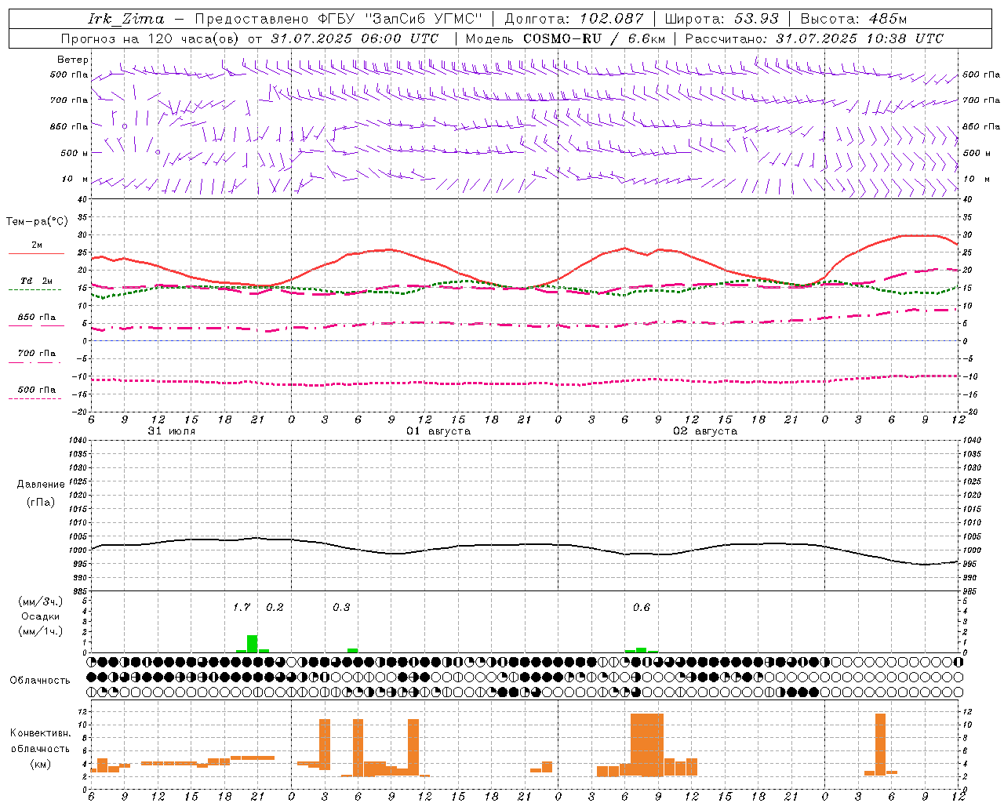Click the (мм/3ч.) precipitation unit label
This screenshot has width=1004, height=803.
pyautogui.click(x=40, y=601)
